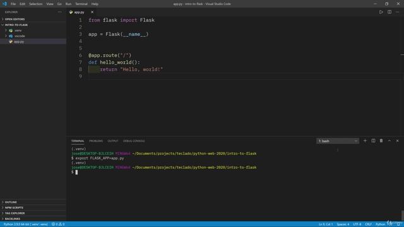Close the terminal panel
Viewport: 404px width, 227px height.
coord(397,141)
